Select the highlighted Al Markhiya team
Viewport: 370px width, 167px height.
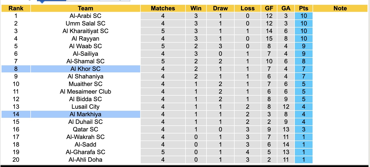[85, 114]
